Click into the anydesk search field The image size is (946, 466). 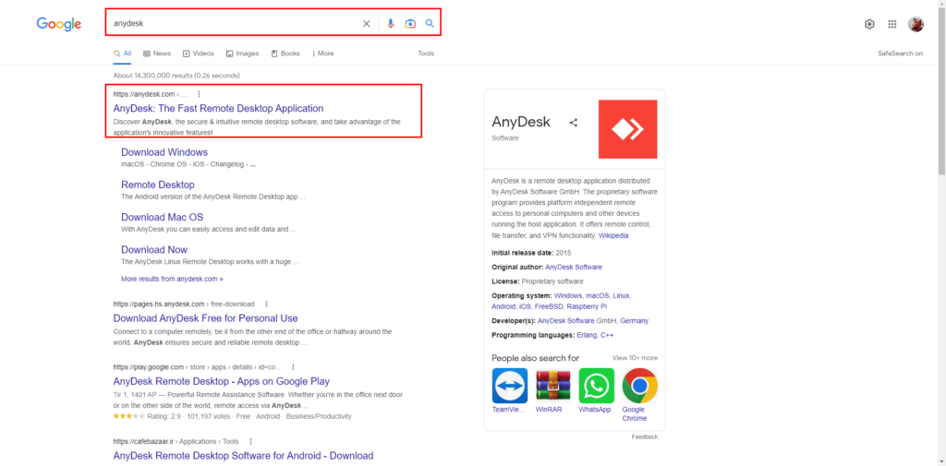point(236,23)
